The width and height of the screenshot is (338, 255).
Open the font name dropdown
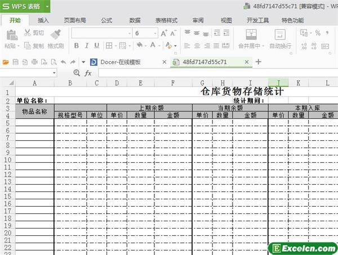(x=130, y=33)
